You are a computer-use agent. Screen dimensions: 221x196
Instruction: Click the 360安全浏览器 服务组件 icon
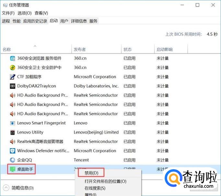pyautogui.click(x=13, y=58)
